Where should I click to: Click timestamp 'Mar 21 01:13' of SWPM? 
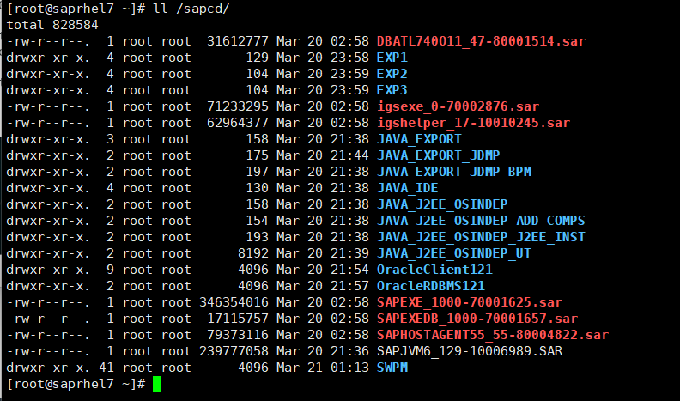pyautogui.click(x=323, y=368)
